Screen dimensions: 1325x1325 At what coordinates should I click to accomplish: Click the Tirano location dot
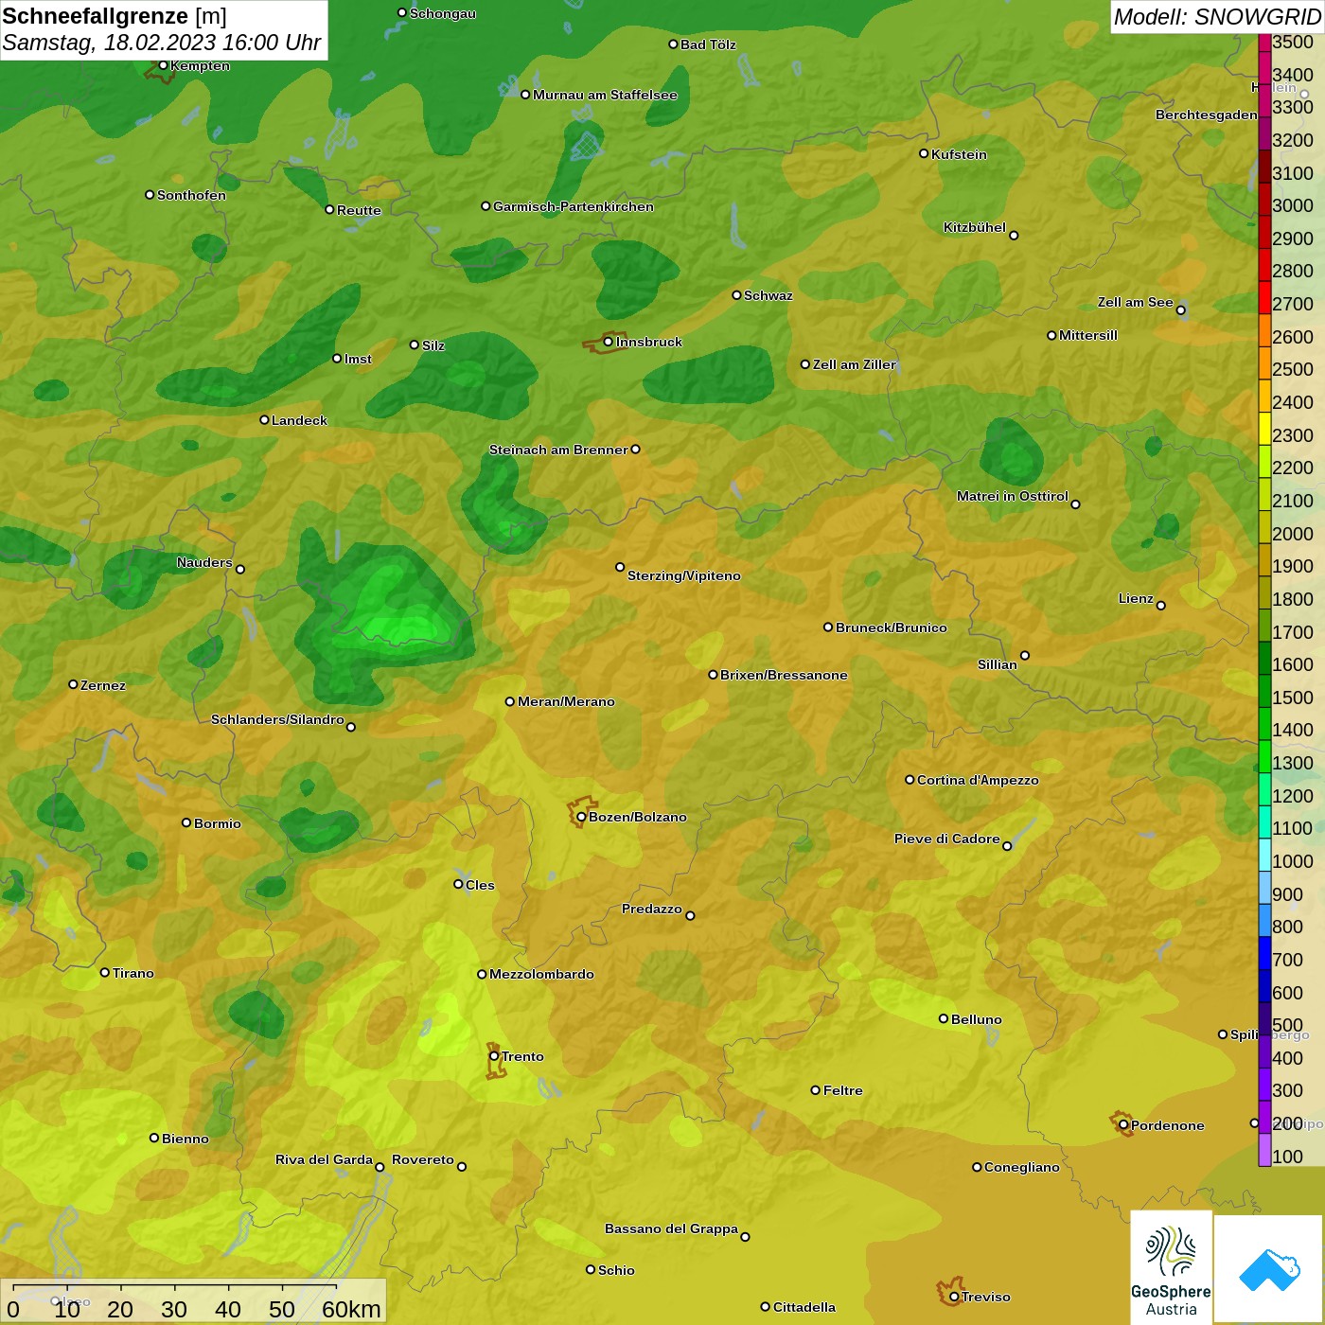click(105, 972)
